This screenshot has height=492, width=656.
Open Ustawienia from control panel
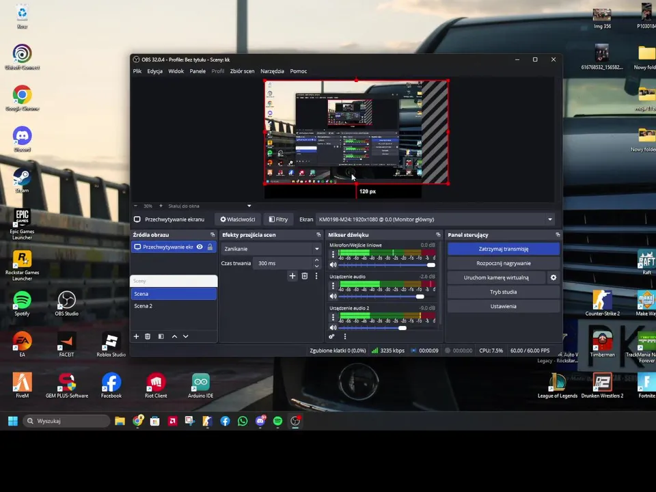tap(504, 306)
